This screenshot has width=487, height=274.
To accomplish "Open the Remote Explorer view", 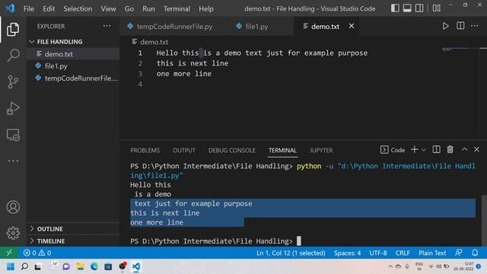I will [x=13, y=135].
